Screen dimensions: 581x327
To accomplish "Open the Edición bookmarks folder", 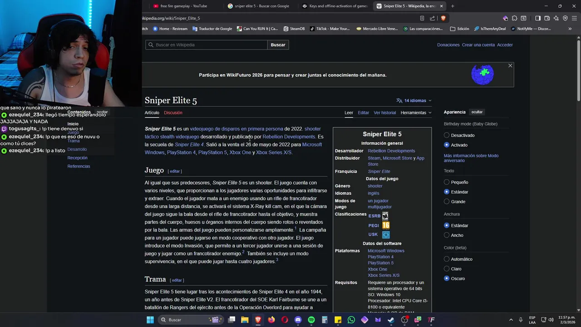I will click(x=460, y=29).
